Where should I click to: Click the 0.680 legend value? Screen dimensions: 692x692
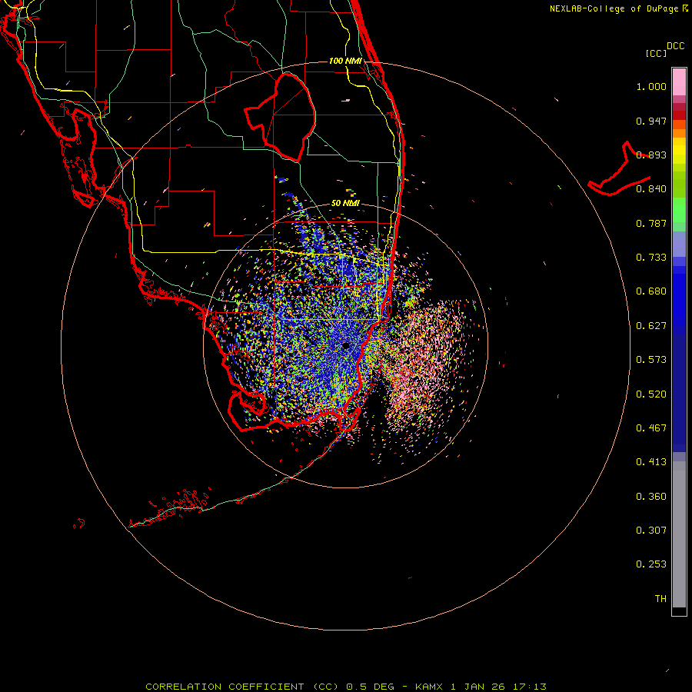[651, 291]
